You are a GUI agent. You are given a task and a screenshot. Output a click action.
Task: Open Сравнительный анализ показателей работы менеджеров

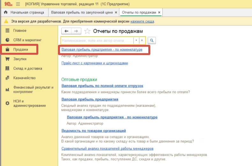click(x=107, y=148)
